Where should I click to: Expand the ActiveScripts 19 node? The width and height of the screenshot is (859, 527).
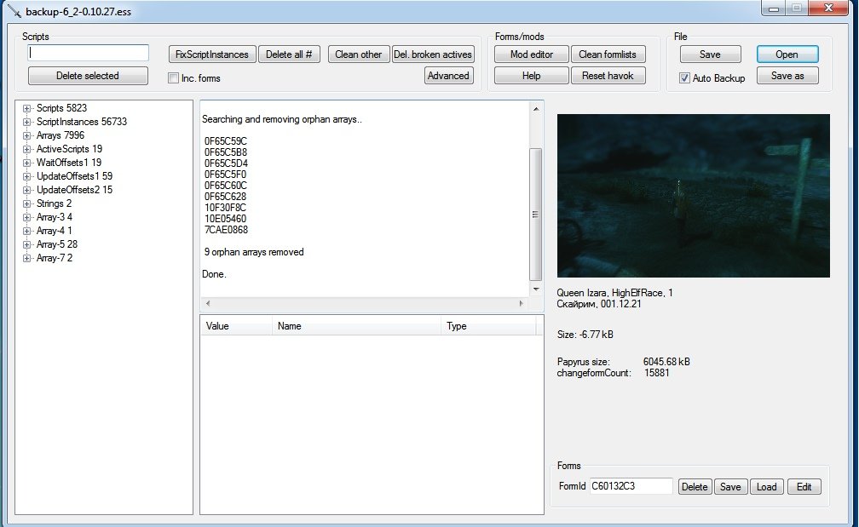click(27, 149)
